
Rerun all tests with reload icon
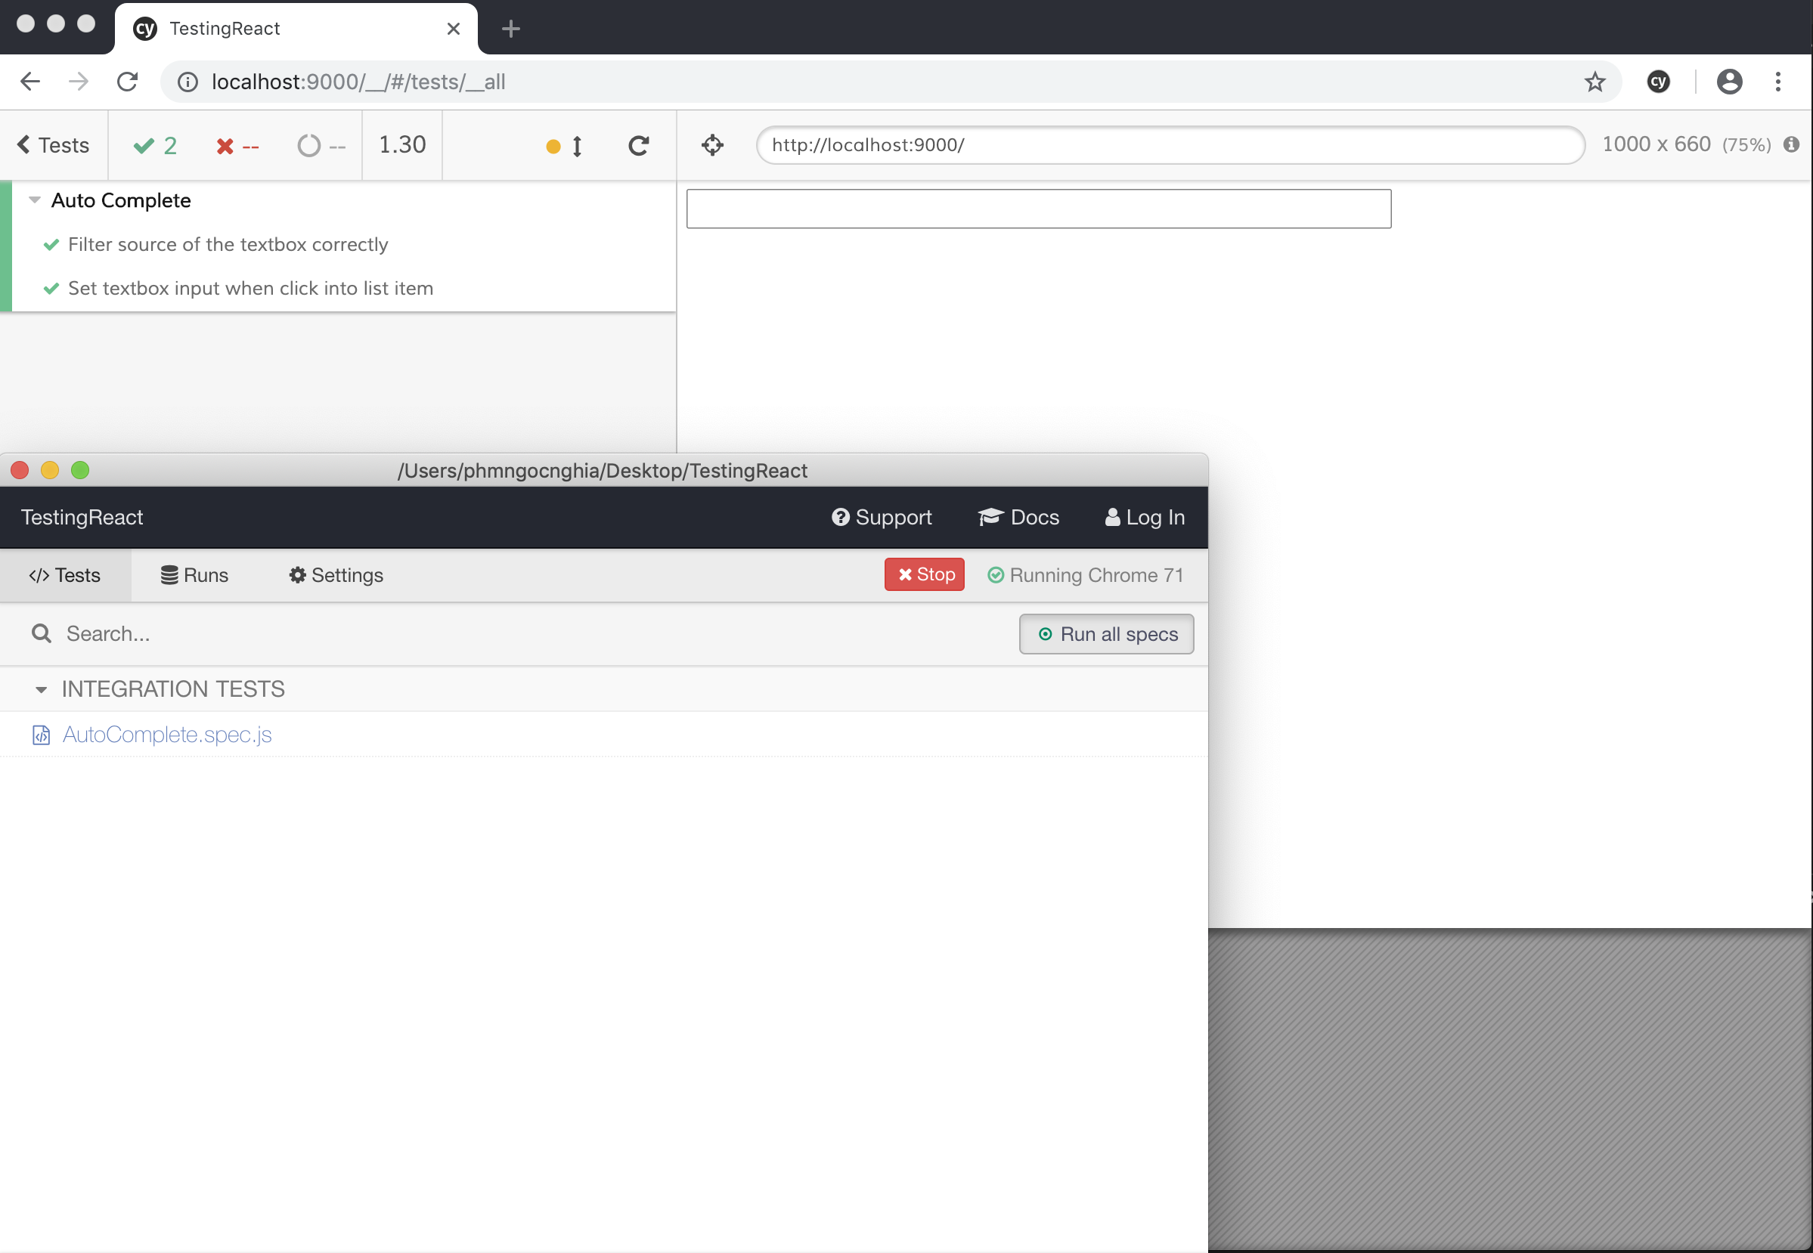click(x=638, y=145)
